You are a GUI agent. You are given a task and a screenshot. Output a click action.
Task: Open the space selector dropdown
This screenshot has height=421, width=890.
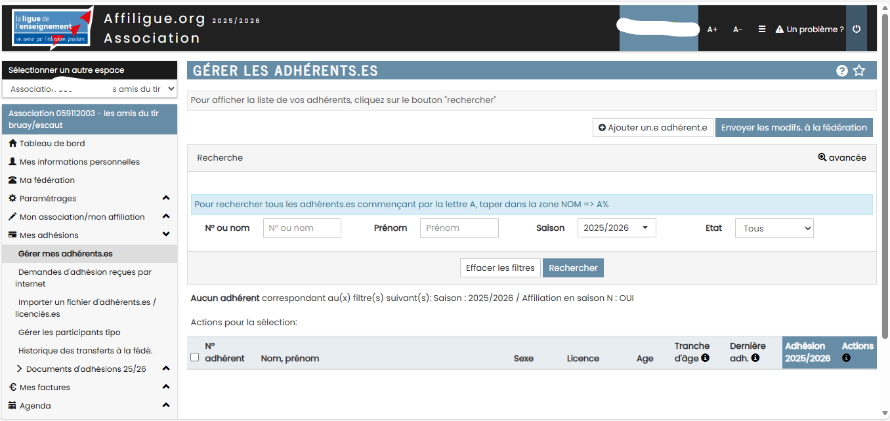coord(89,89)
